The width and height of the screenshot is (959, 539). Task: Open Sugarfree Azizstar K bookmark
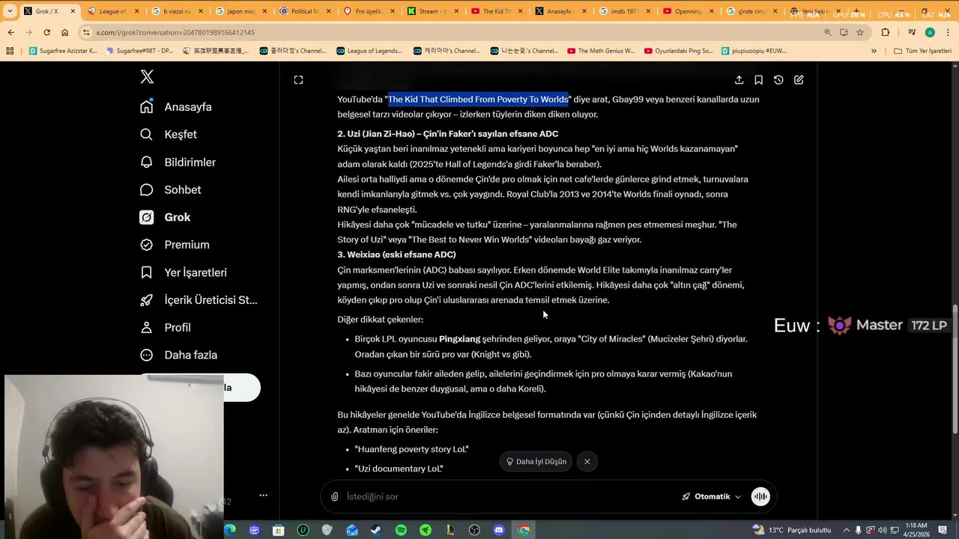[64, 51]
